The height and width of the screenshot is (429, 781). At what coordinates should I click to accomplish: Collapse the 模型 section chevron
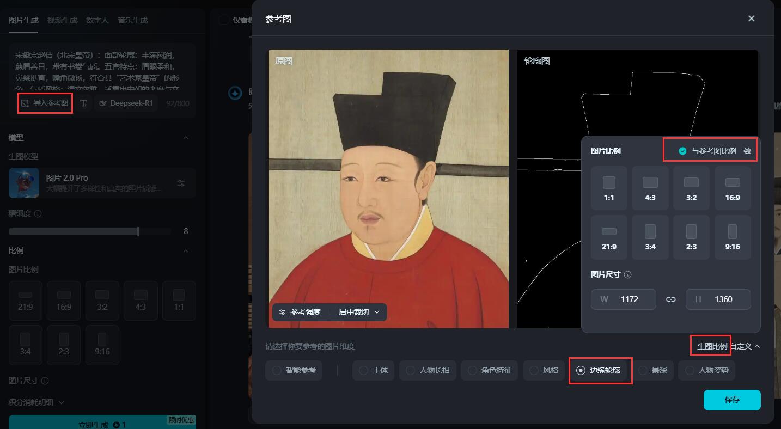(186, 138)
